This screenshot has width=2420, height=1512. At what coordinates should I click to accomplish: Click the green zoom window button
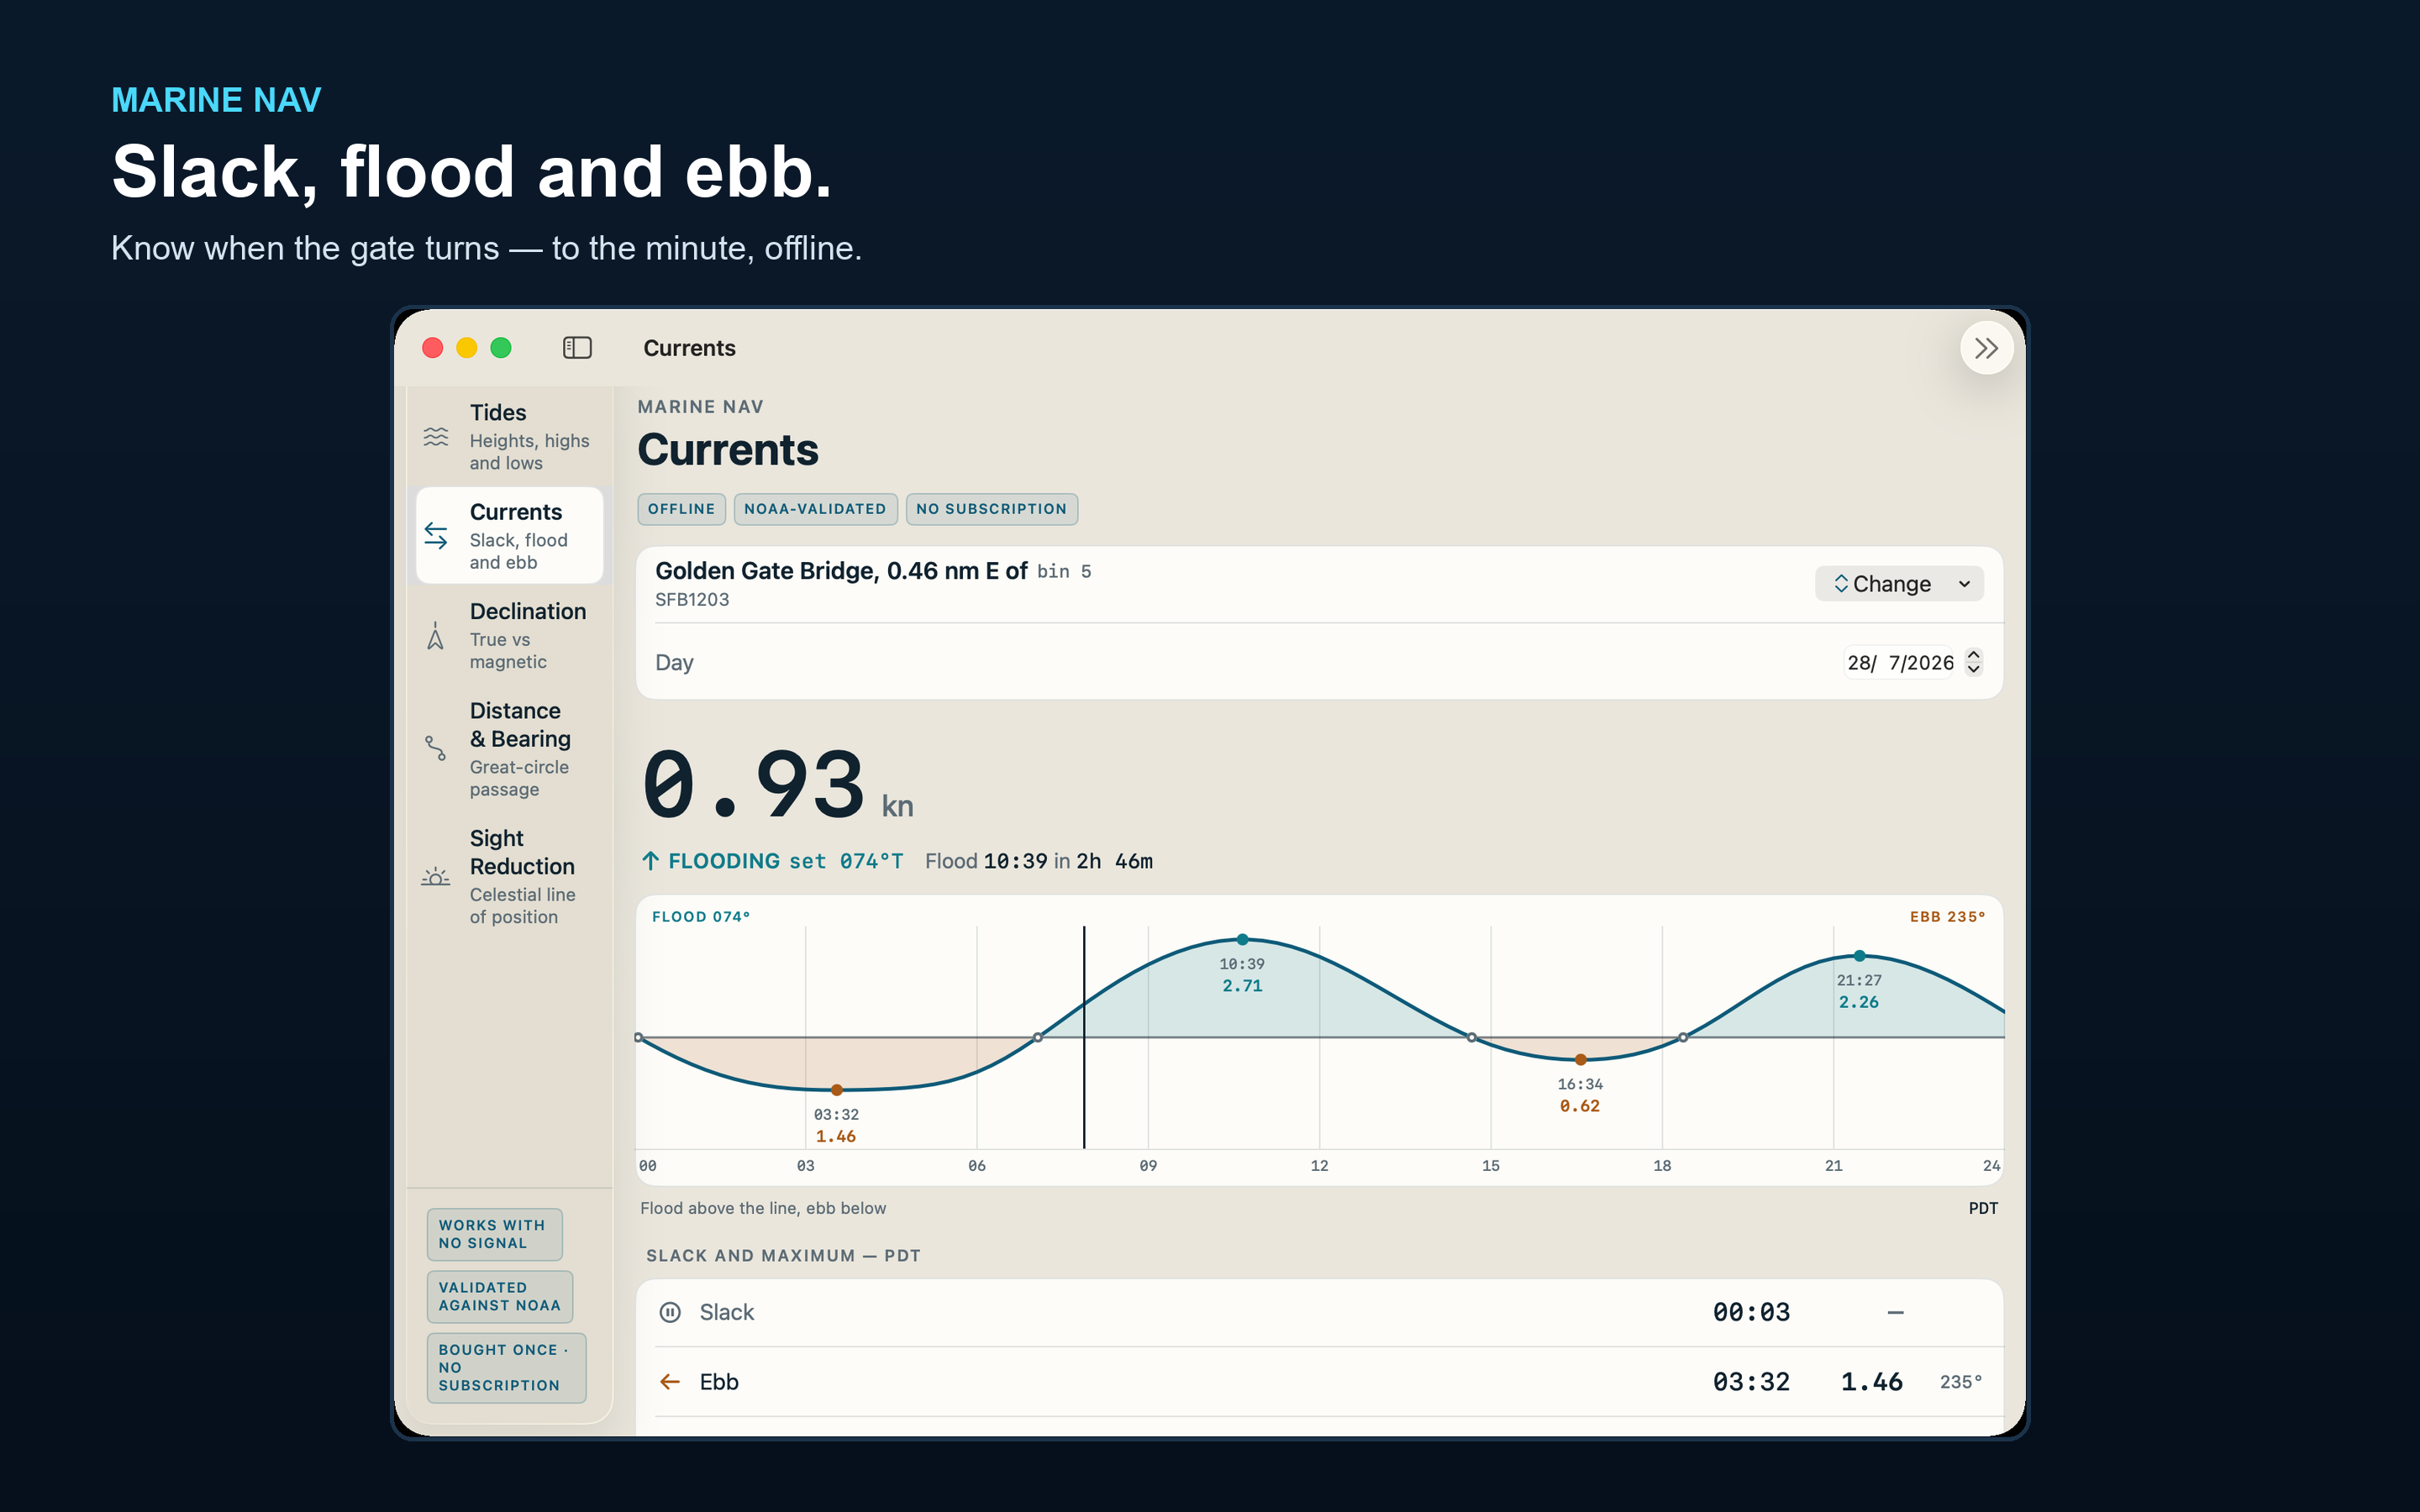pyautogui.click(x=501, y=347)
